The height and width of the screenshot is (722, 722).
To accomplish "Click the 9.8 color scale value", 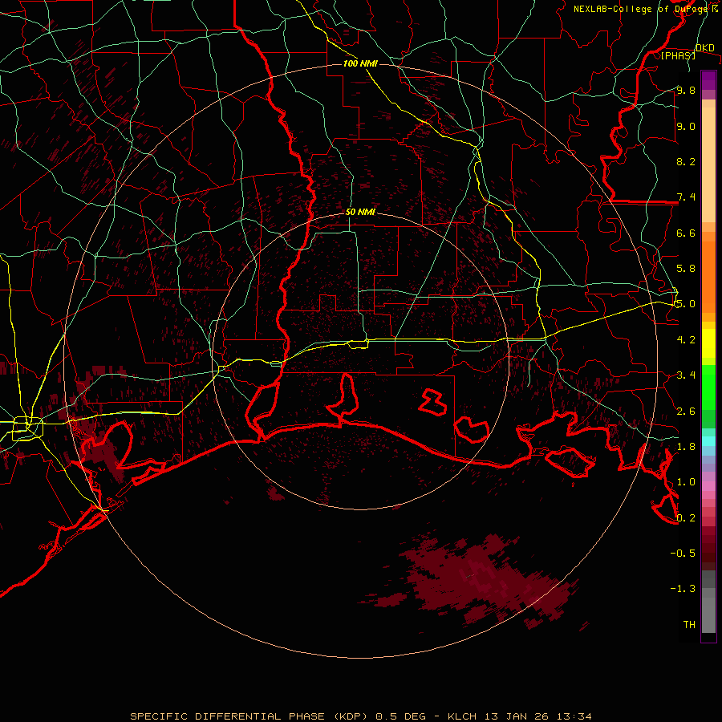I will tap(686, 91).
